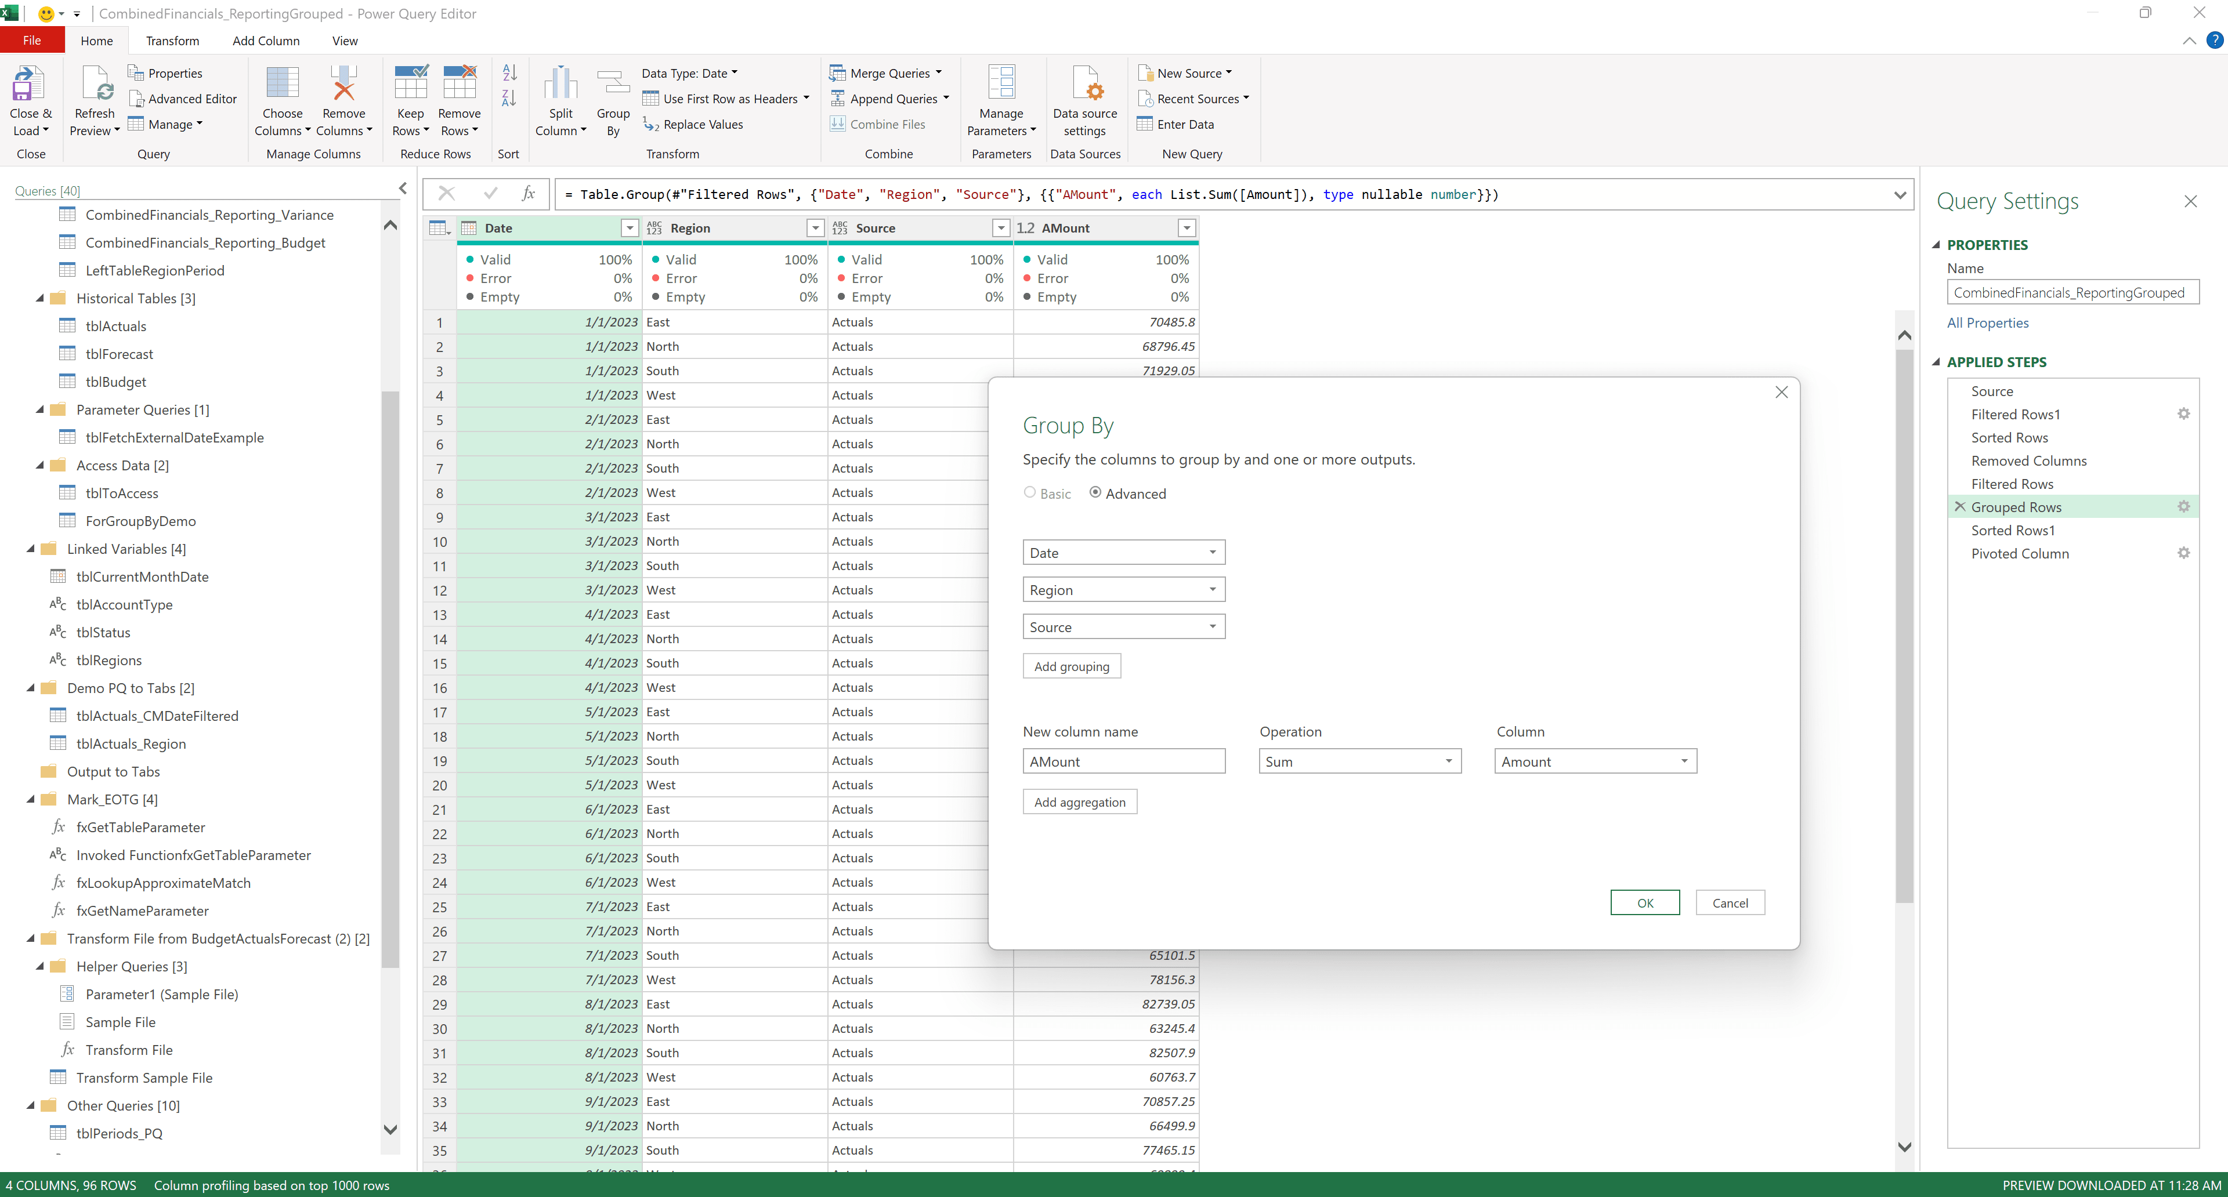Collapse the Historical Tables folder
Screen dimensions: 2228x1197
point(40,298)
